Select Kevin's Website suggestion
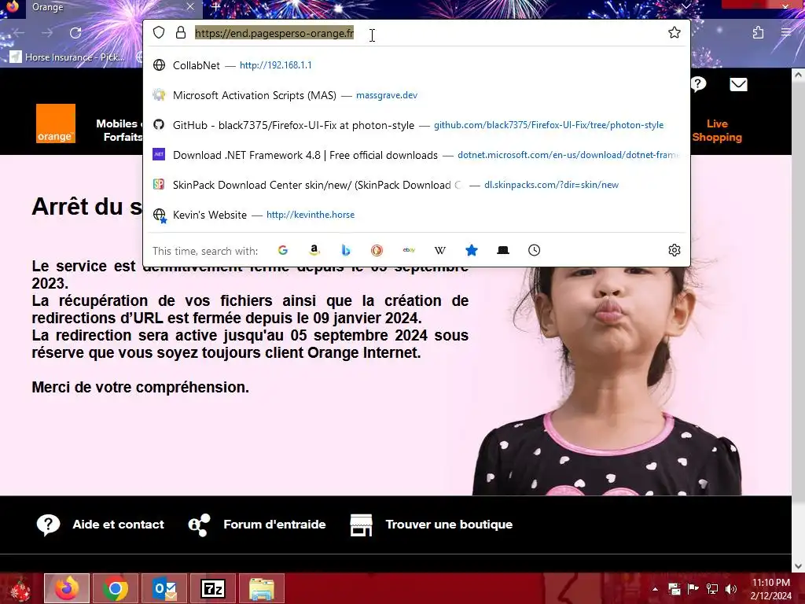This screenshot has width=805, height=604. (417, 215)
